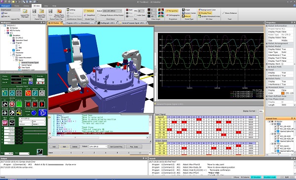Viewport: 296px width, 180px height.
Task: Click the FORWD step button
Action: pos(35,104)
